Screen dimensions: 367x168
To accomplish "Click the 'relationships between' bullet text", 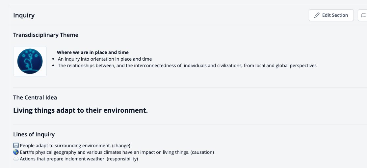I will (187, 66).
